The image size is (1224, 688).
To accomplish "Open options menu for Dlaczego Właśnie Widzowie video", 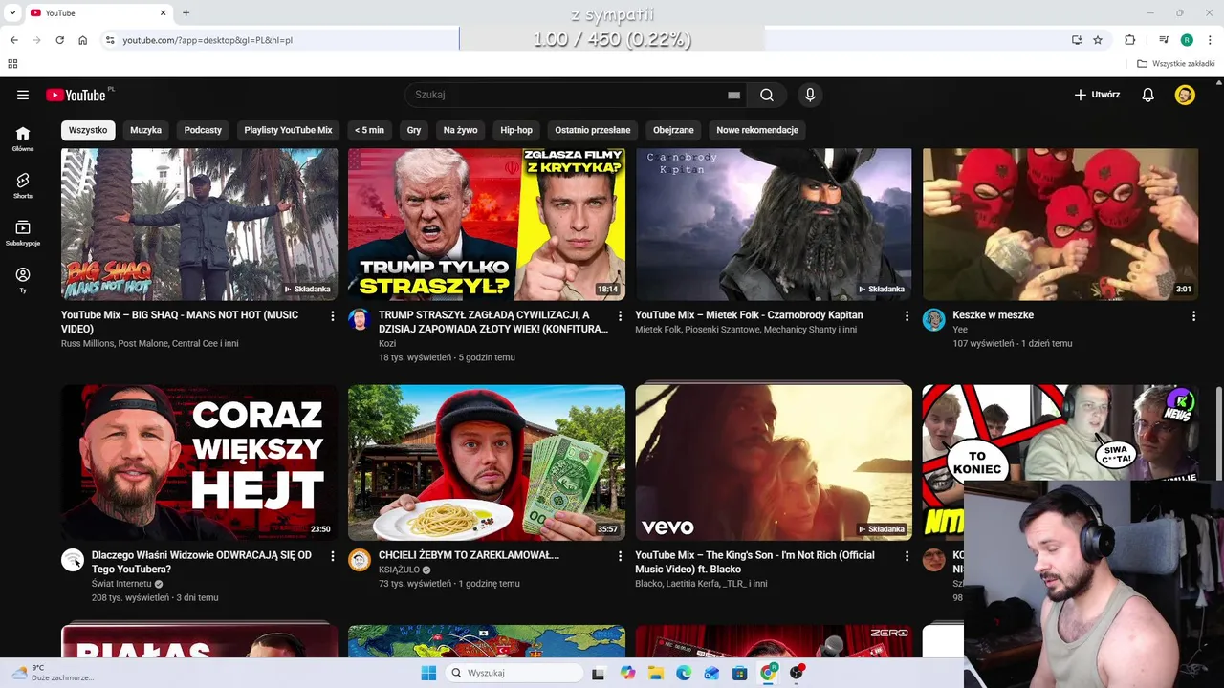I will tap(332, 555).
